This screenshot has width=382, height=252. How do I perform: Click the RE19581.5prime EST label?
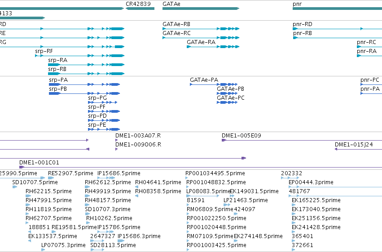(75, 228)
